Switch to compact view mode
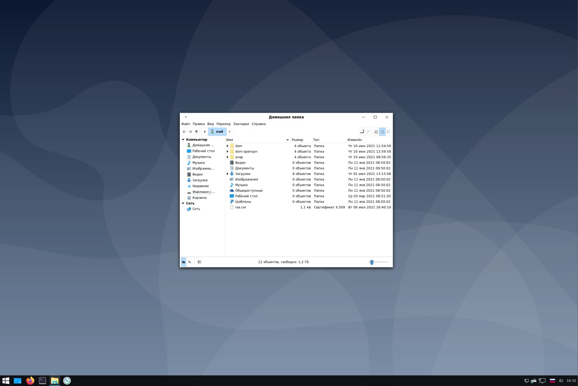 click(x=388, y=132)
